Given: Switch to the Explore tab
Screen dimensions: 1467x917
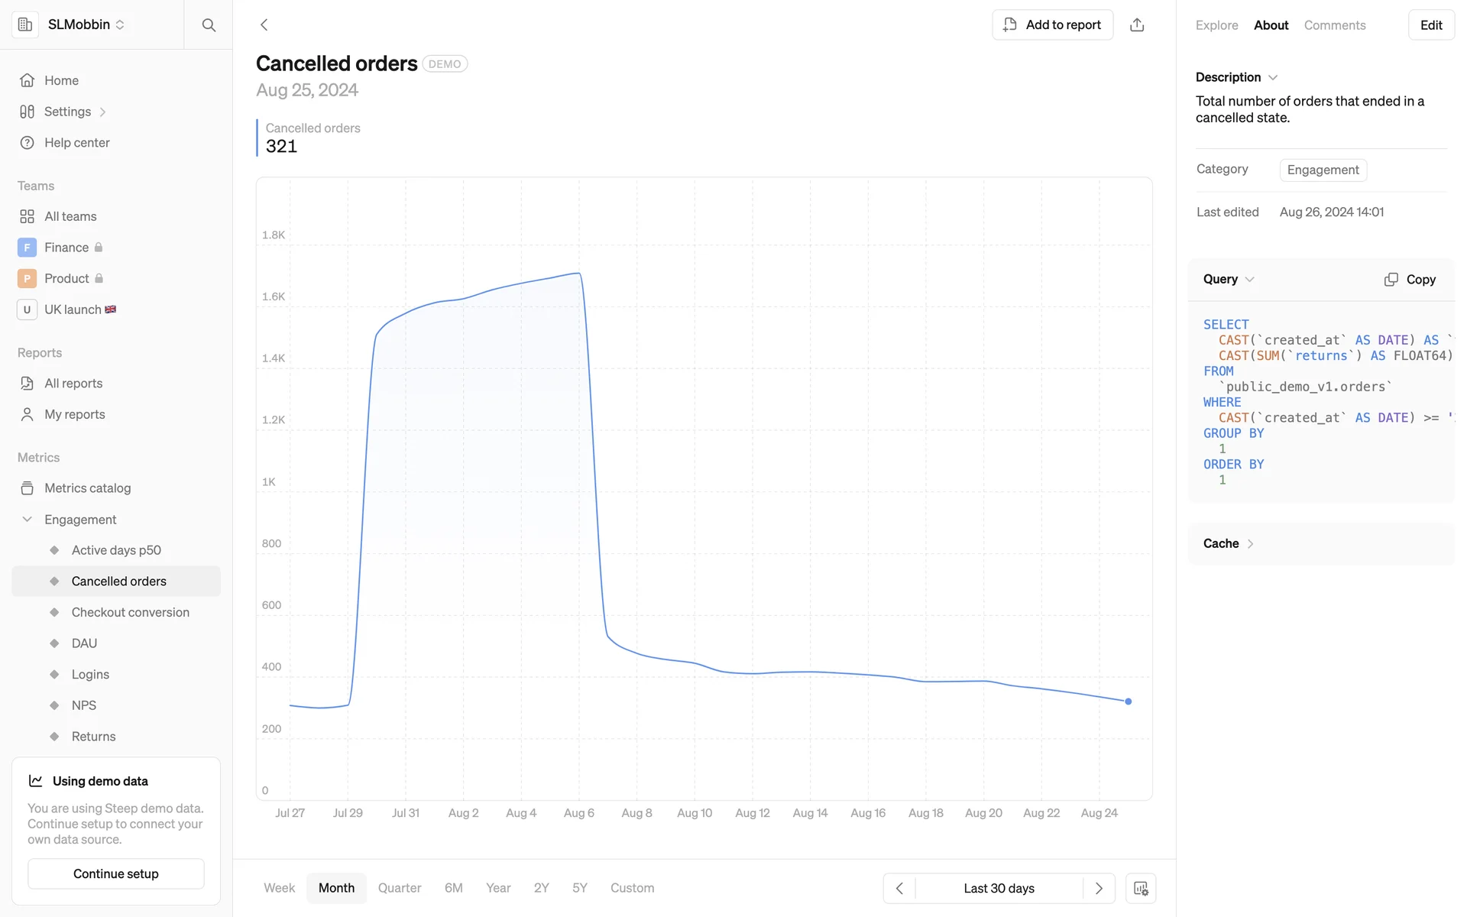Looking at the screenshot, I should (1216, 25).
